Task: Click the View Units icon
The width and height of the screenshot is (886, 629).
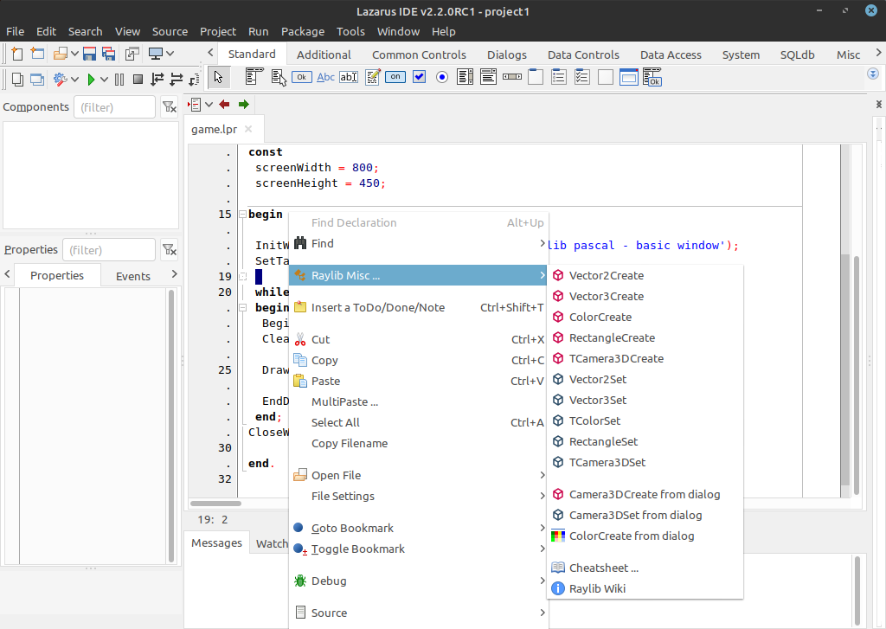Action: (x=17, y=79)
